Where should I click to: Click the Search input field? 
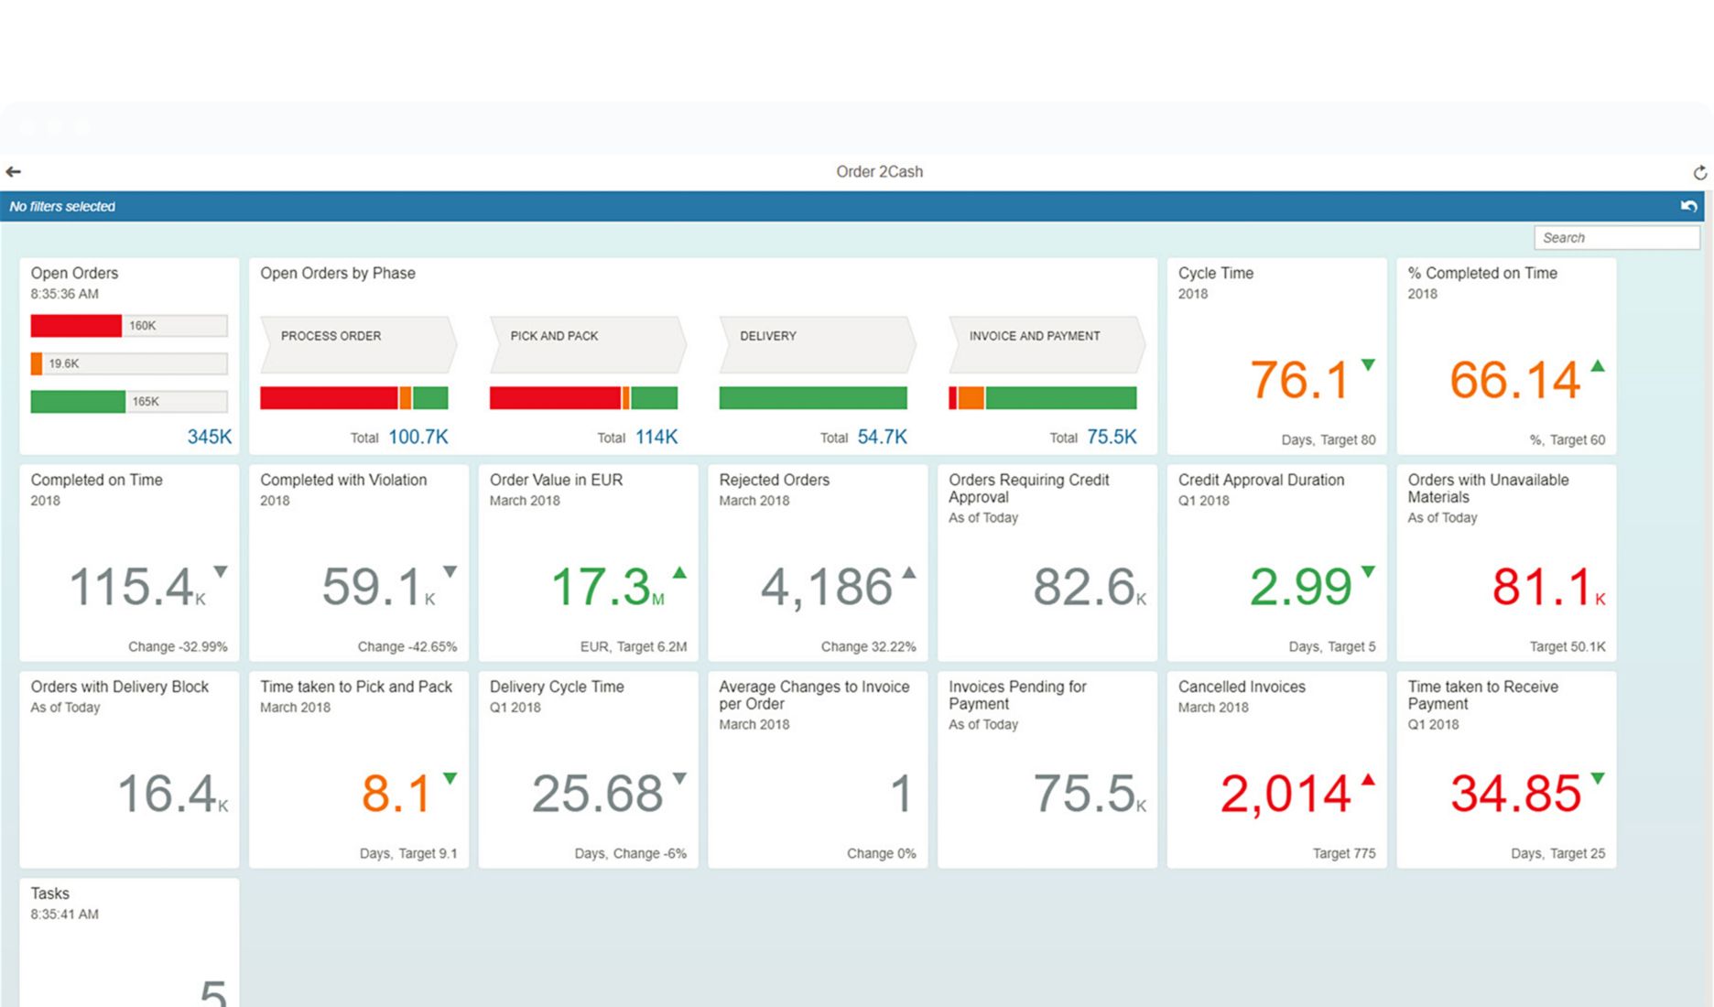1616,238
